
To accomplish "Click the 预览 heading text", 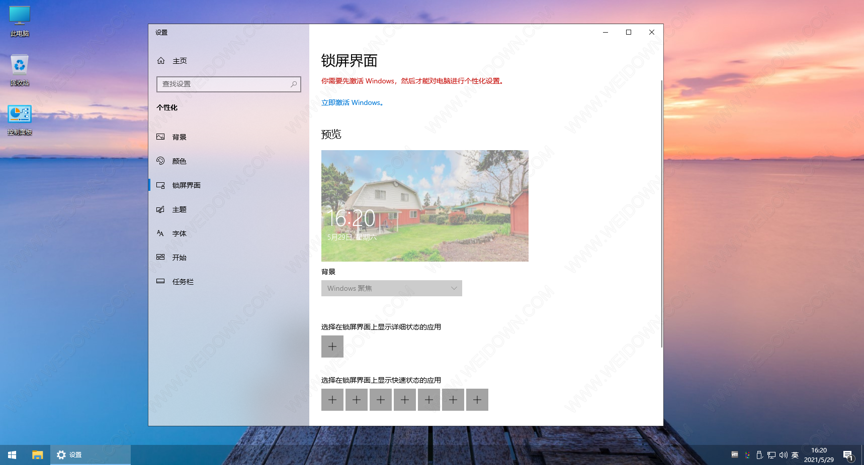I will (331, 134).
